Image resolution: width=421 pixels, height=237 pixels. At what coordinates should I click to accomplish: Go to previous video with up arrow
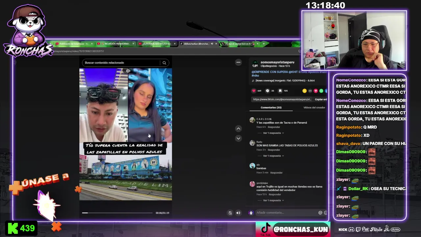tap(238, 129)
